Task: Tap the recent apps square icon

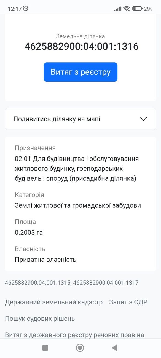Action: pyautogui.click(x=45, y=348)
